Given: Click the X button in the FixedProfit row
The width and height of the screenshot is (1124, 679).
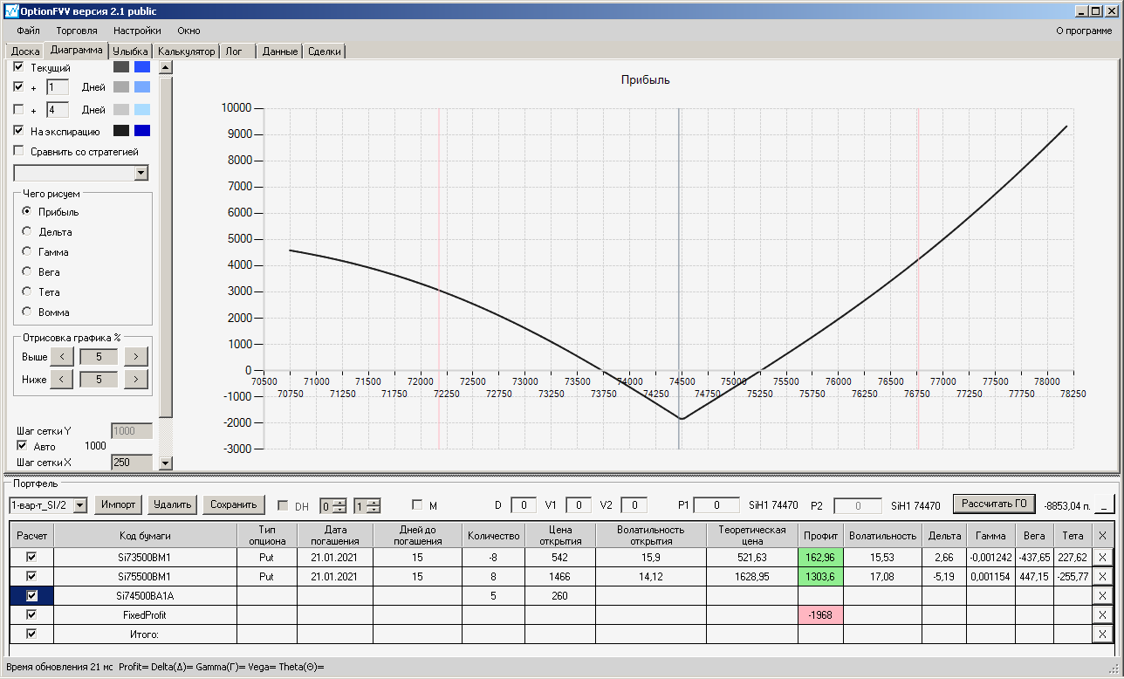Looking at the screenshot, I should coord(1102,614).
